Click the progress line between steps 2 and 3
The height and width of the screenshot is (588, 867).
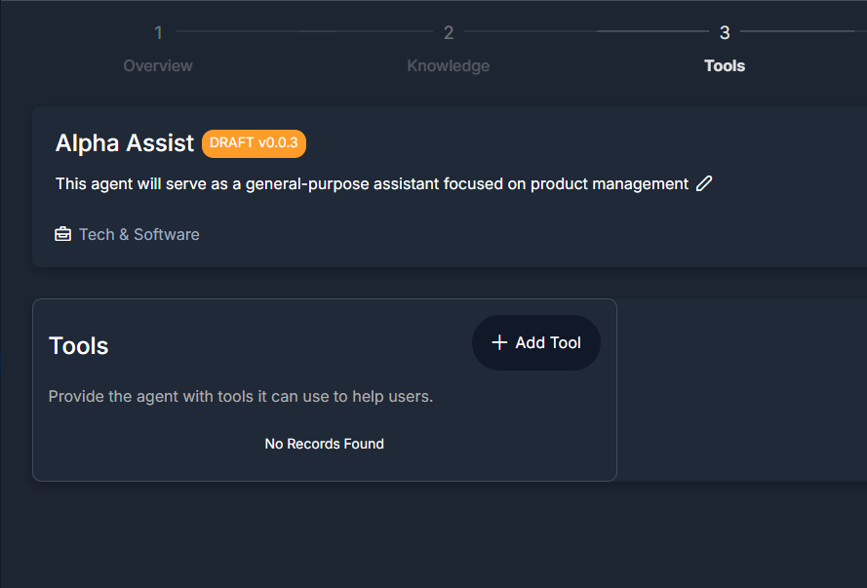[x=587, y=31]
